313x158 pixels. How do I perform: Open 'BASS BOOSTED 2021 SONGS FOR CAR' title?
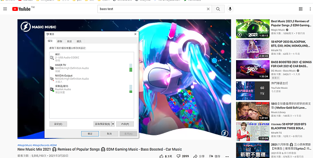pos(291,64)
